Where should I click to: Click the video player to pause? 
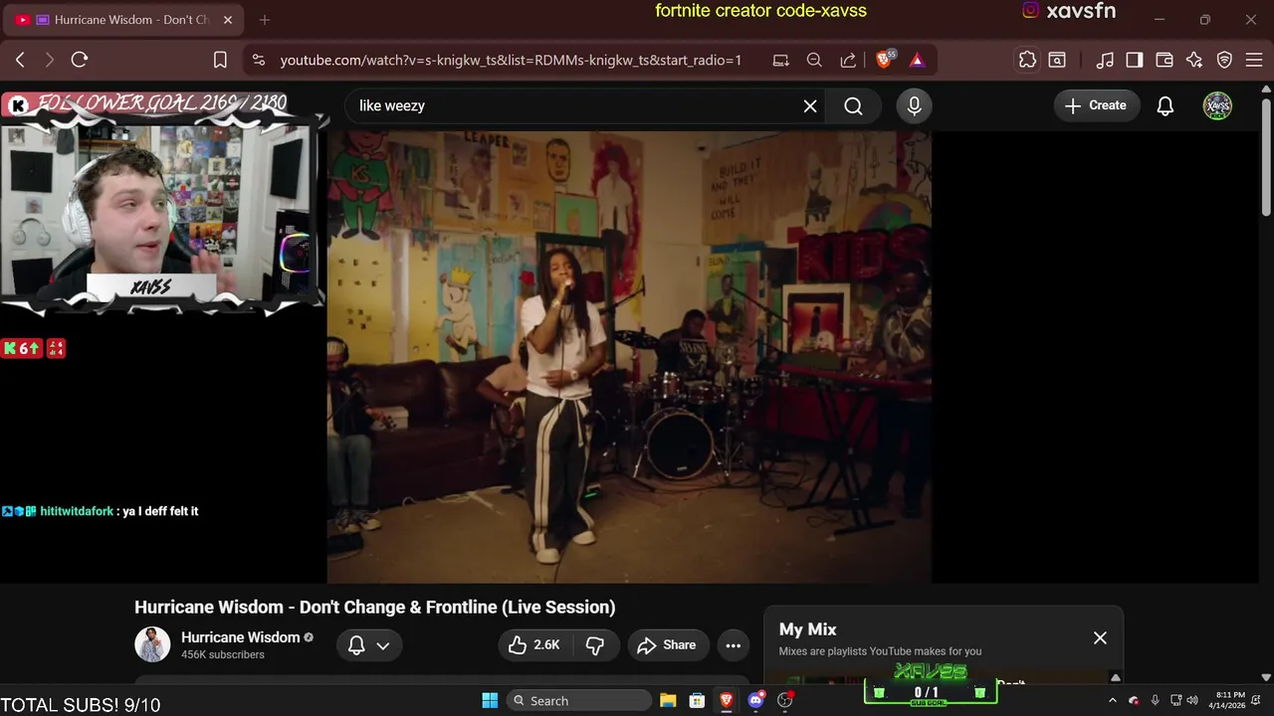point(629,357)
